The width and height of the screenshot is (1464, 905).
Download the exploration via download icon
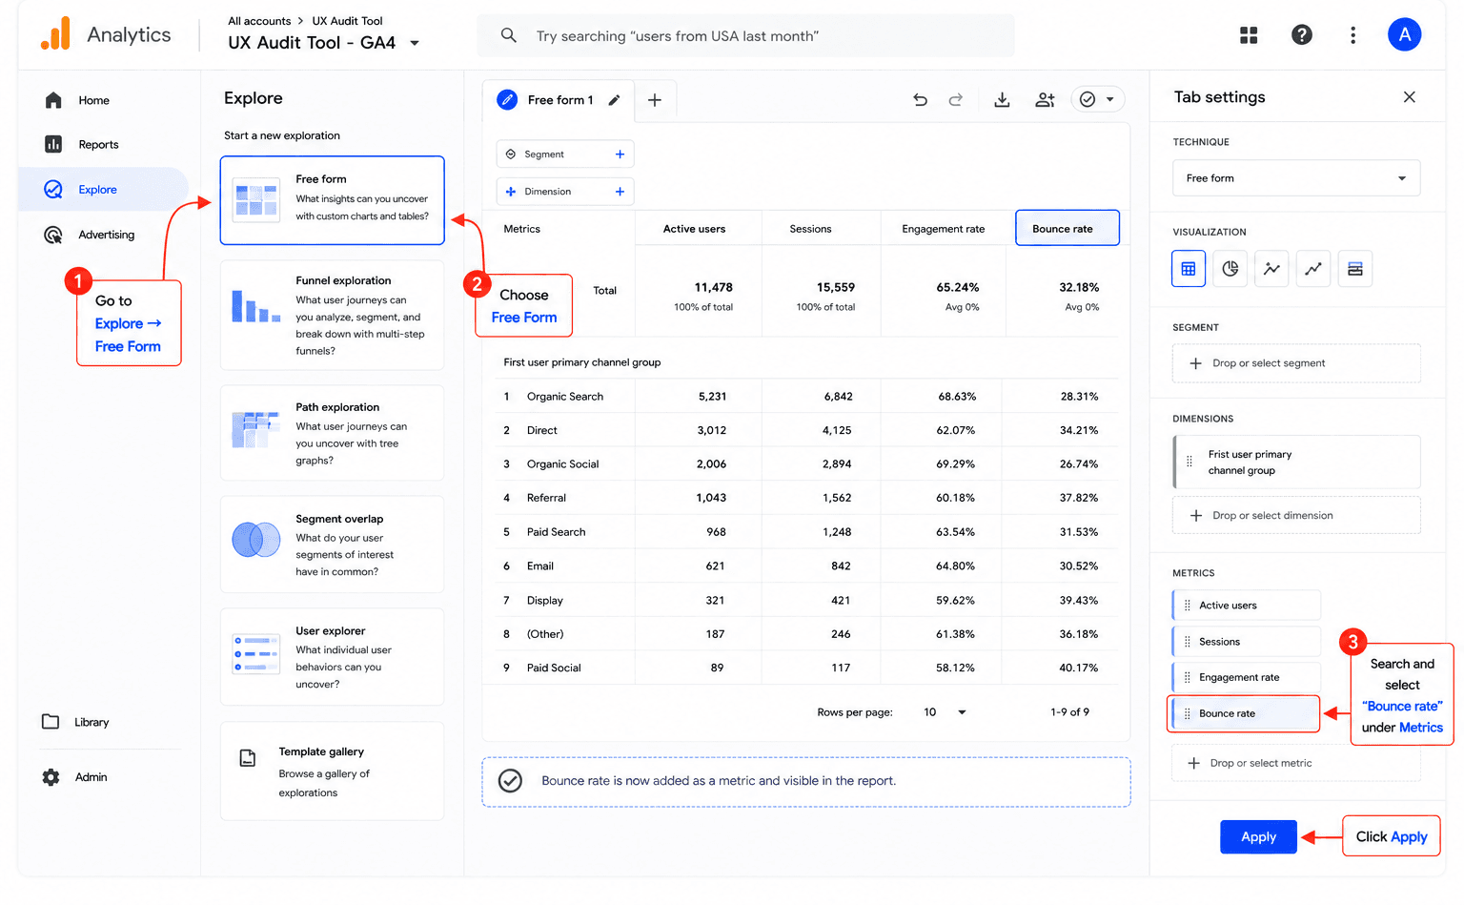pos(1002,99)
